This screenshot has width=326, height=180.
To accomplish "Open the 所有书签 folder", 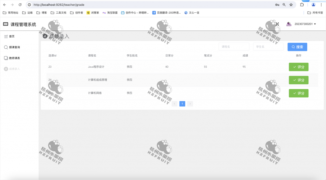I will pyautogui.click(x=315, y=13).
